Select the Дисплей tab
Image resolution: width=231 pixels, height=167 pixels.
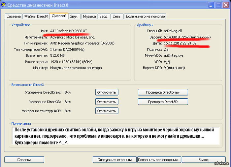click(x=59, y=16)
